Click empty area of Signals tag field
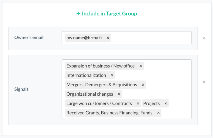The width and height of the screenshot is (213, 138). click(x=176, y=113)
